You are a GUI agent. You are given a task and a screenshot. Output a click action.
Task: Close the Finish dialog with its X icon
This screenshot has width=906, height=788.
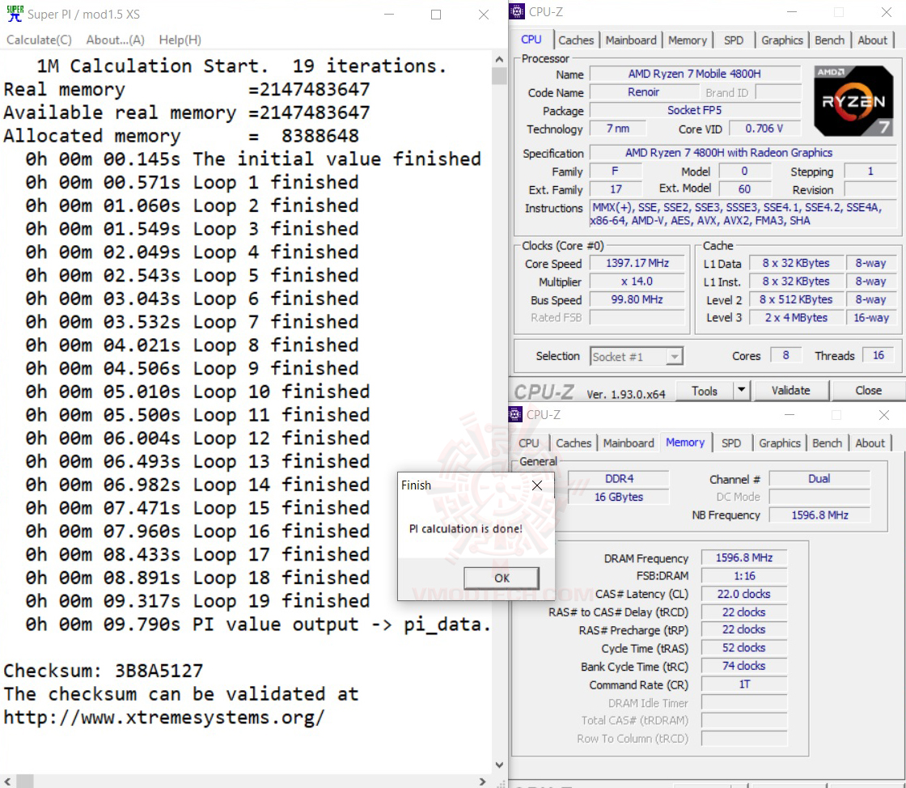pos(537,485)
